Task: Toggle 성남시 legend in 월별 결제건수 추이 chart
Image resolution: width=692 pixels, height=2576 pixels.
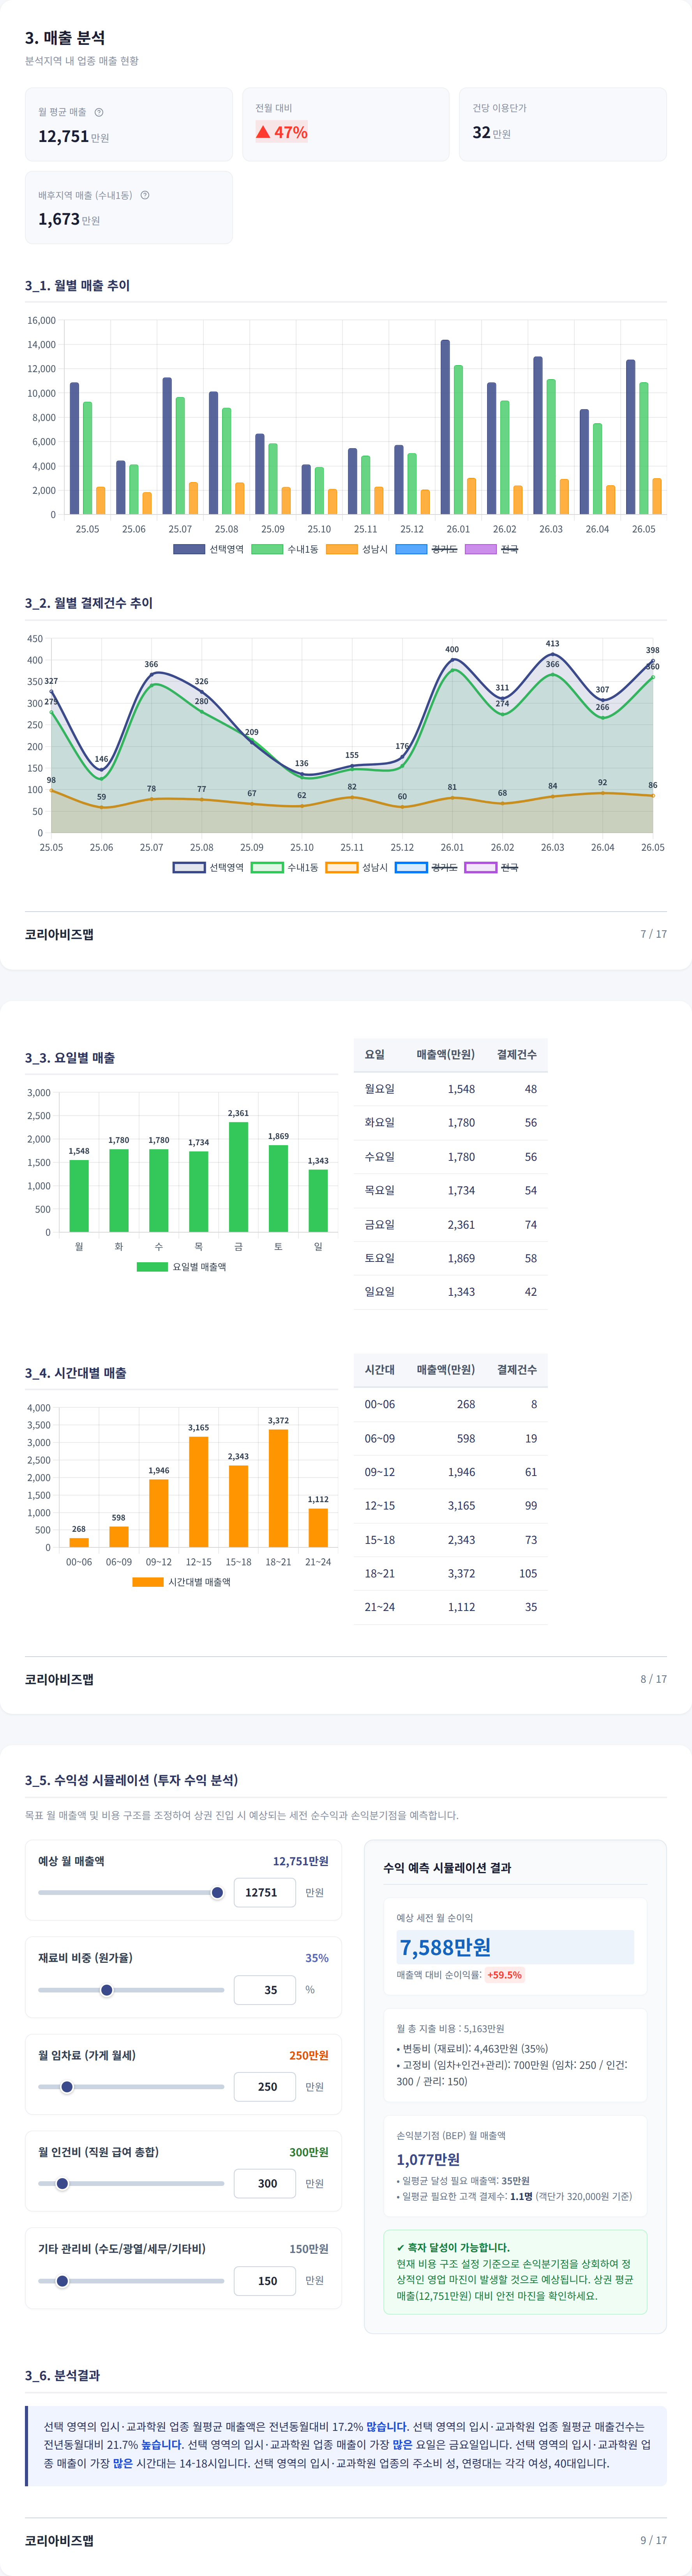Action: tap(357, 867)
